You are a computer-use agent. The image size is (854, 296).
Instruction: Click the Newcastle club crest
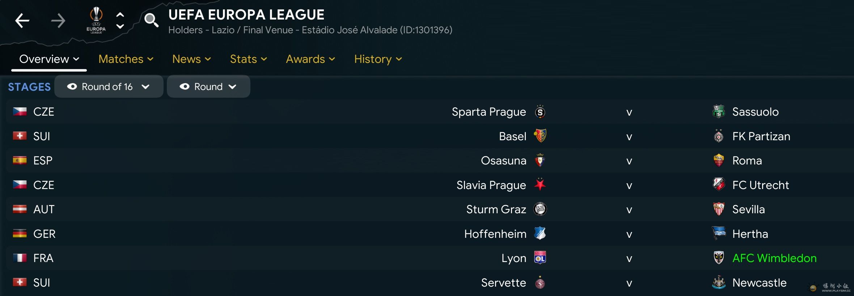click(x=719, y=282)
